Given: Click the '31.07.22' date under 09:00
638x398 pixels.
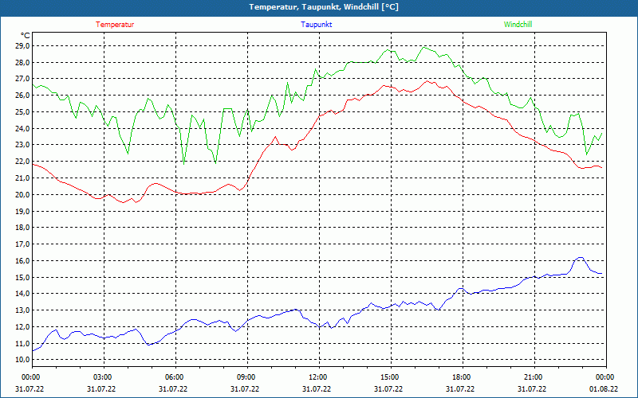Looking at the screenshot, I should coord(245,388).
